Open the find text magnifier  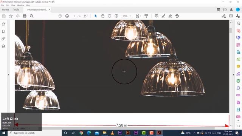tap(32, 16)
